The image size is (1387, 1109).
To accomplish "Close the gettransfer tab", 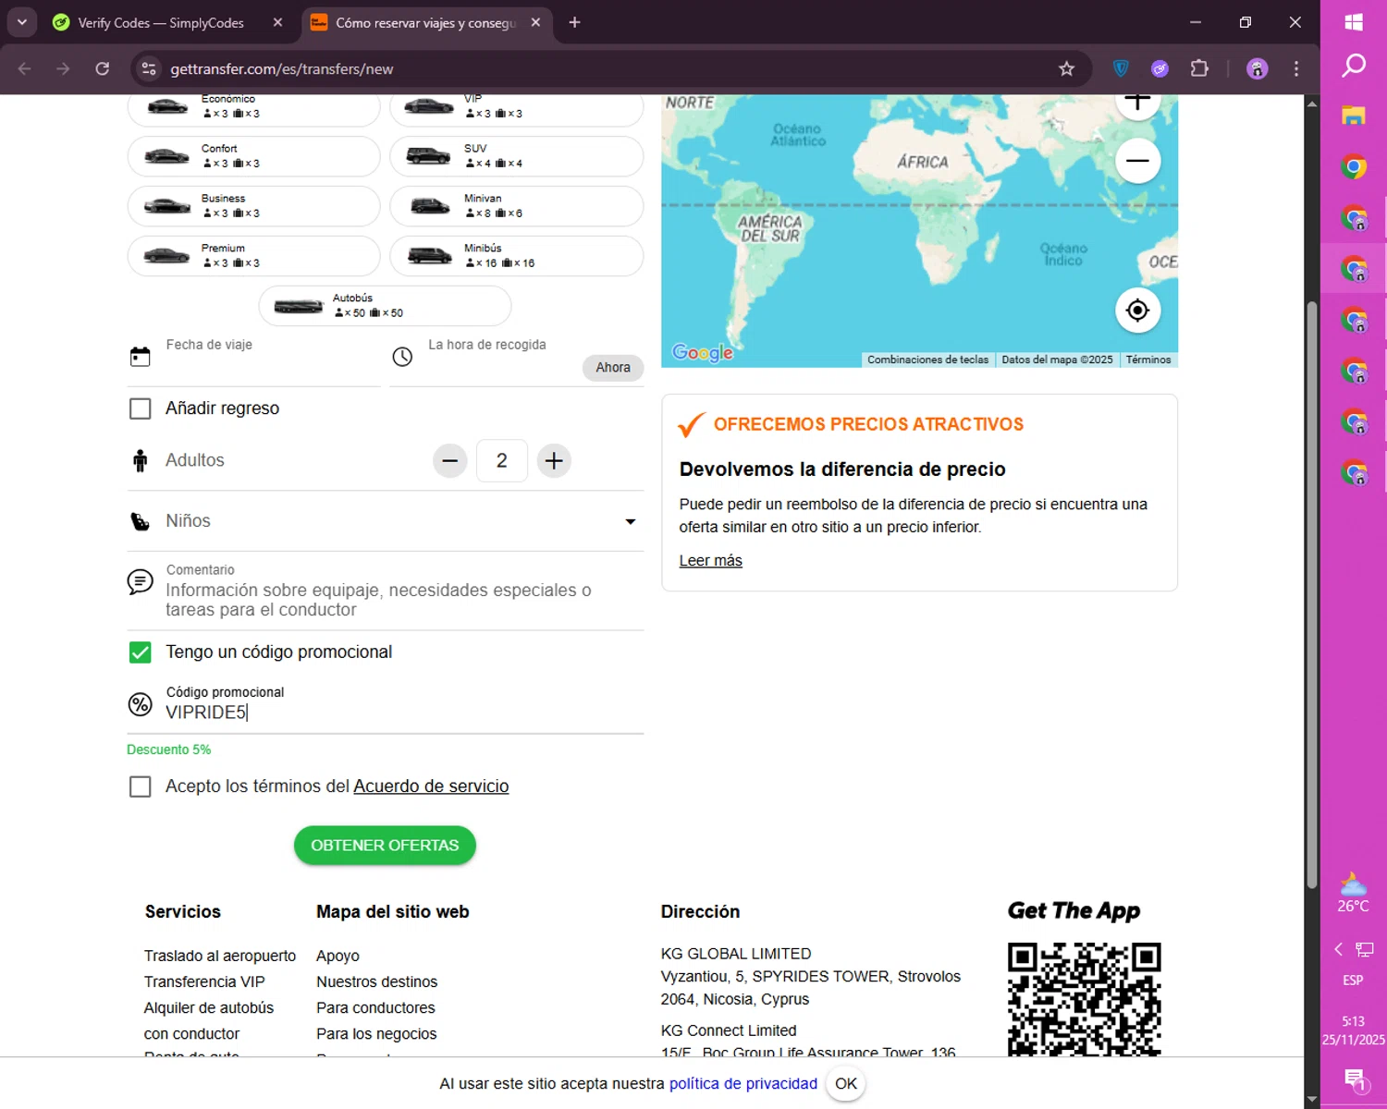I will 535,22.
